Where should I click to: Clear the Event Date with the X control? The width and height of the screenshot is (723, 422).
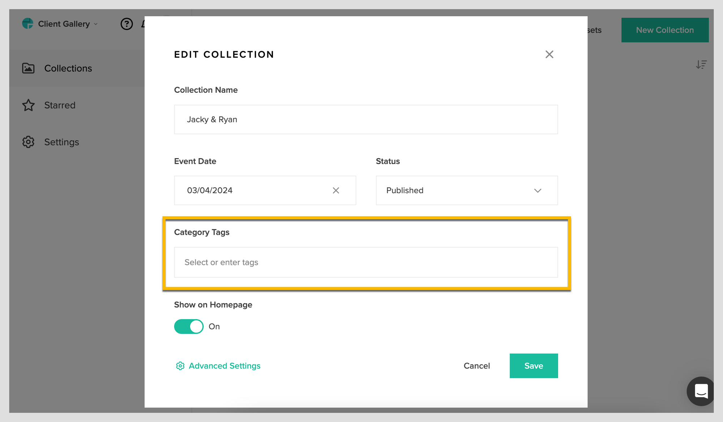tap(336, 190)
